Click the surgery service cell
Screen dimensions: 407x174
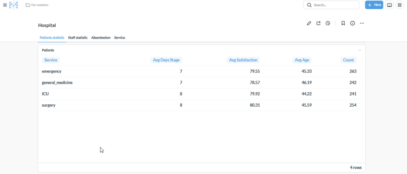pos(48,106)
